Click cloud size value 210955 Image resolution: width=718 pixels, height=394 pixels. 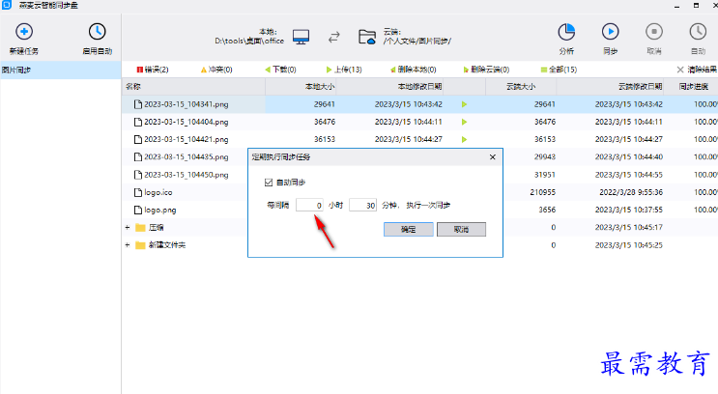coord(543,192)
